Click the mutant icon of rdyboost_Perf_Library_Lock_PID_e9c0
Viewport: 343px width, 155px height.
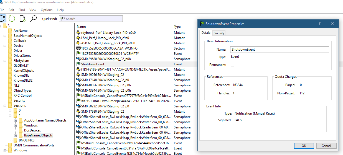78,33
